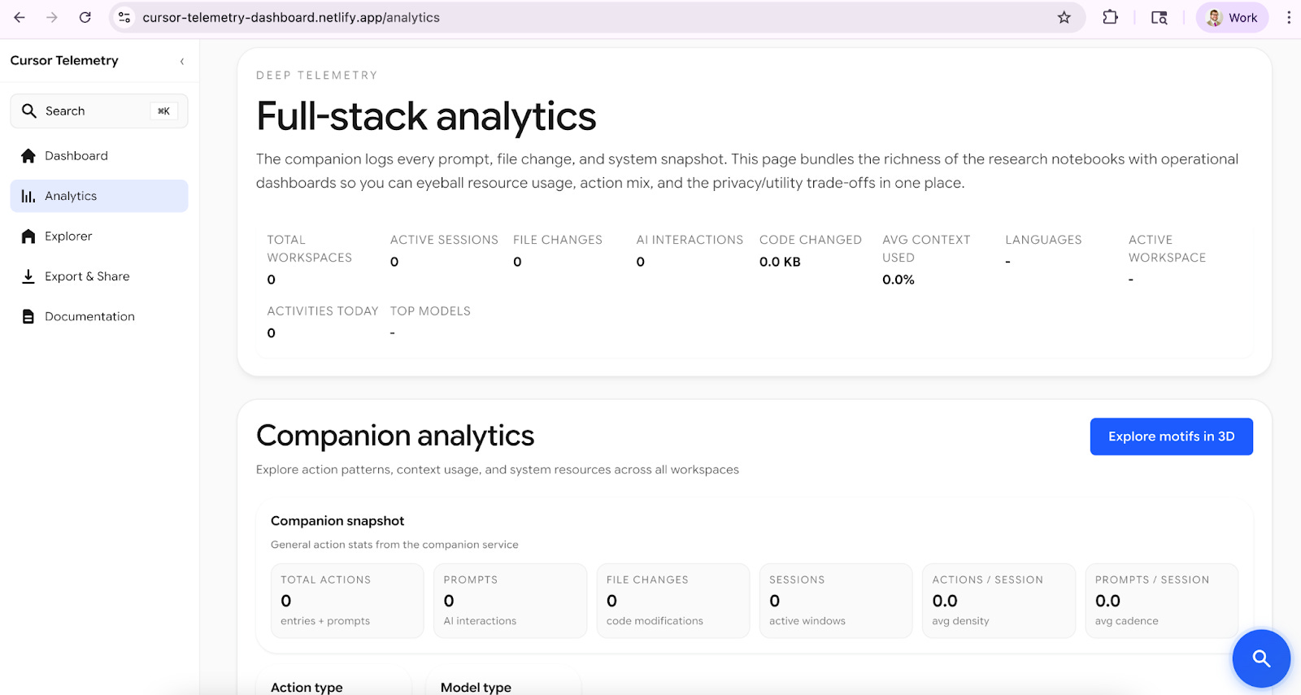The image size is (1301, 695).
Task: Click the DEEP TELEMETRY label
Action: click(x=316, y=76)
